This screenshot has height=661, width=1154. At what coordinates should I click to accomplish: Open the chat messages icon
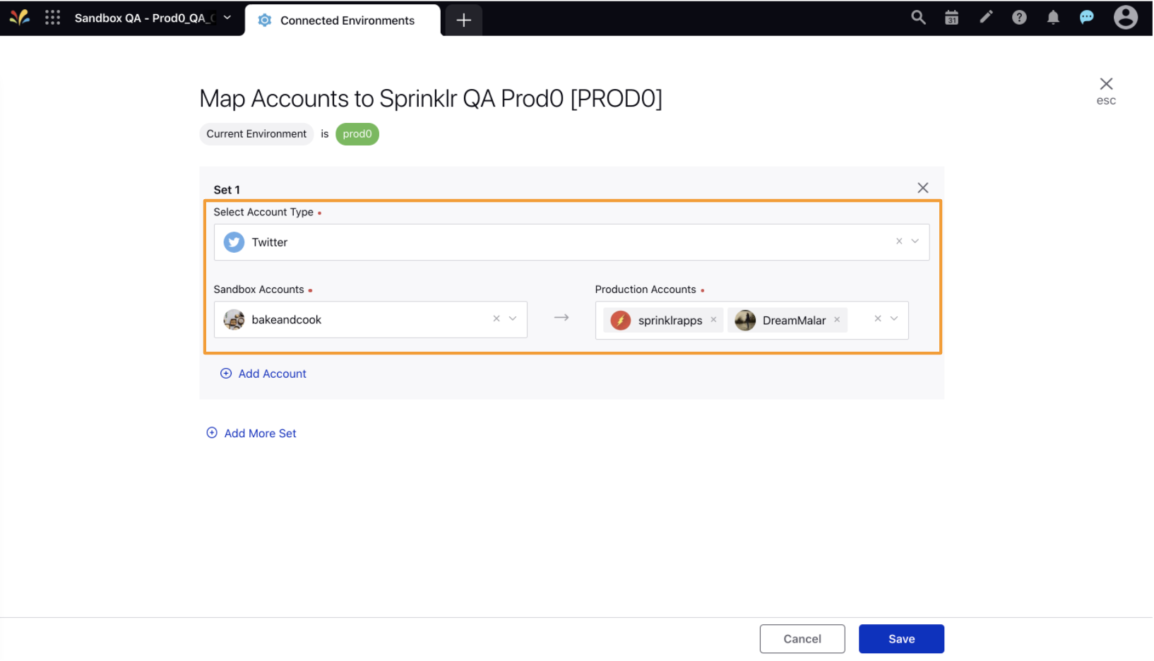tap(1087, 17)
